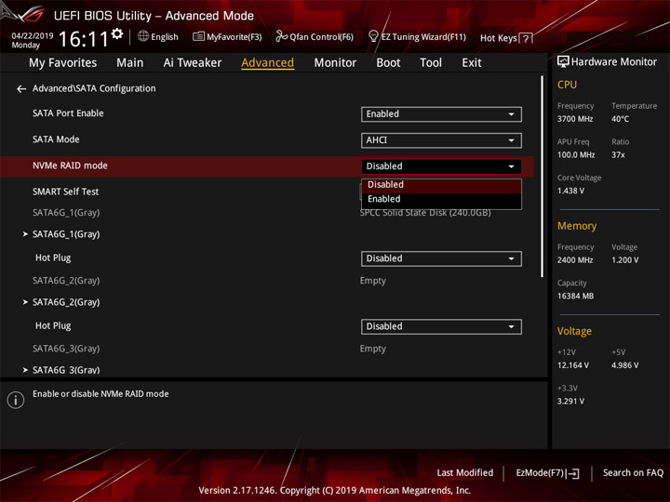Switch to Ai Tweaker tab

193,63
